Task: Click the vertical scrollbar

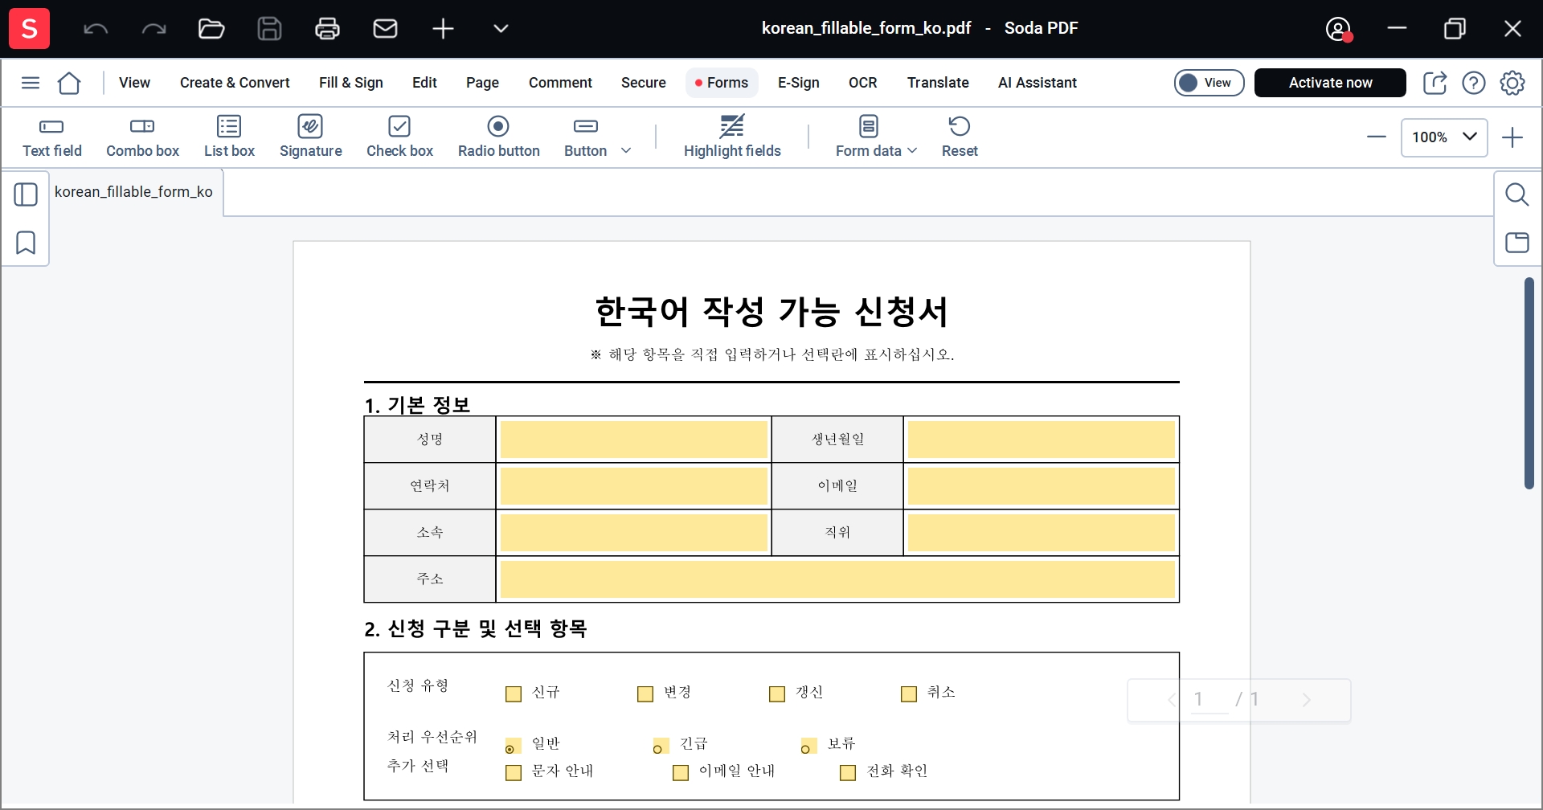Action: pyautogui.click(x=1529, y=383)
